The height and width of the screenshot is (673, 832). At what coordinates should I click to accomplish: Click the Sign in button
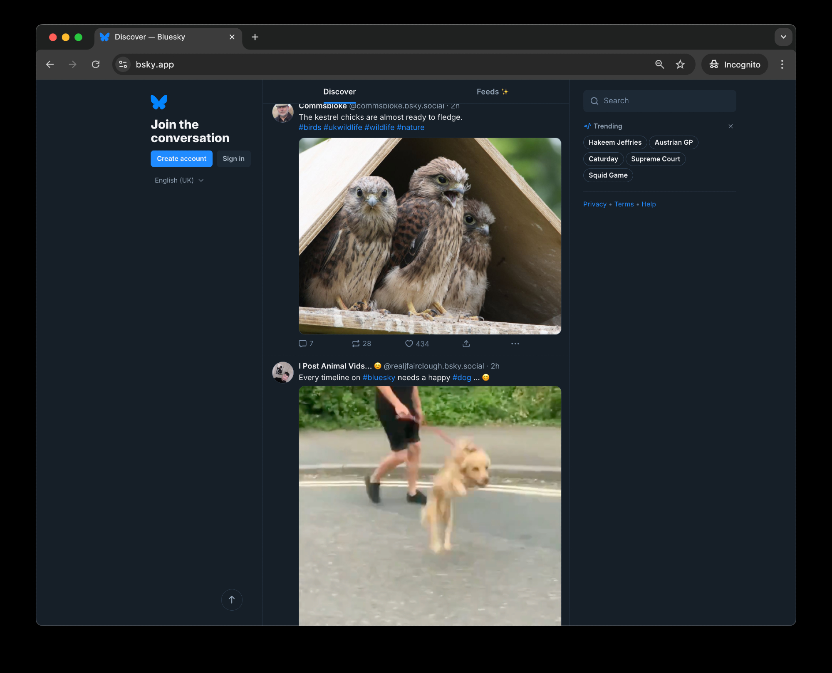pyautogui.click(x=233, y=158)
